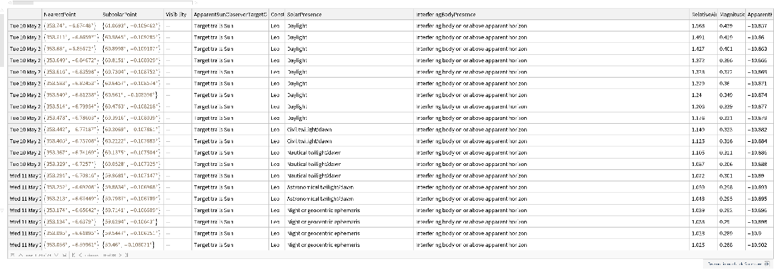Click the next rows down arrow
Viewport: 774px width, 269px height.
[56, 255]
